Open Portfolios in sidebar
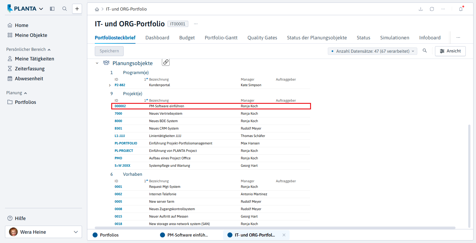 25,102
